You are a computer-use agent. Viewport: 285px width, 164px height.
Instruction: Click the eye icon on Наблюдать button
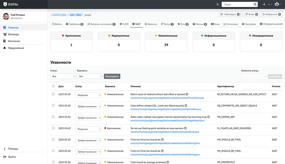tap(222, 14)
